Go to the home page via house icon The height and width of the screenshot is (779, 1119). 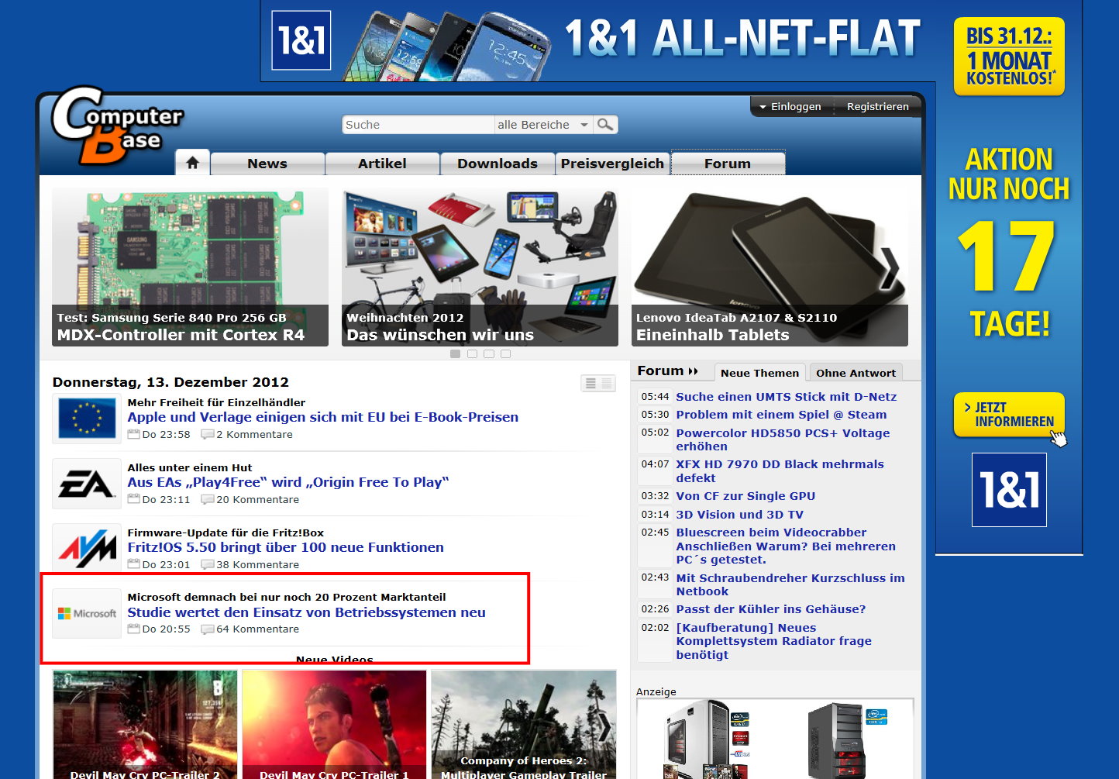[x=192, y=163]
